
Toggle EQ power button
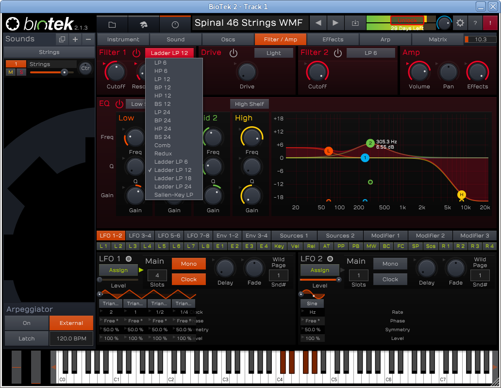coord(119,103)
